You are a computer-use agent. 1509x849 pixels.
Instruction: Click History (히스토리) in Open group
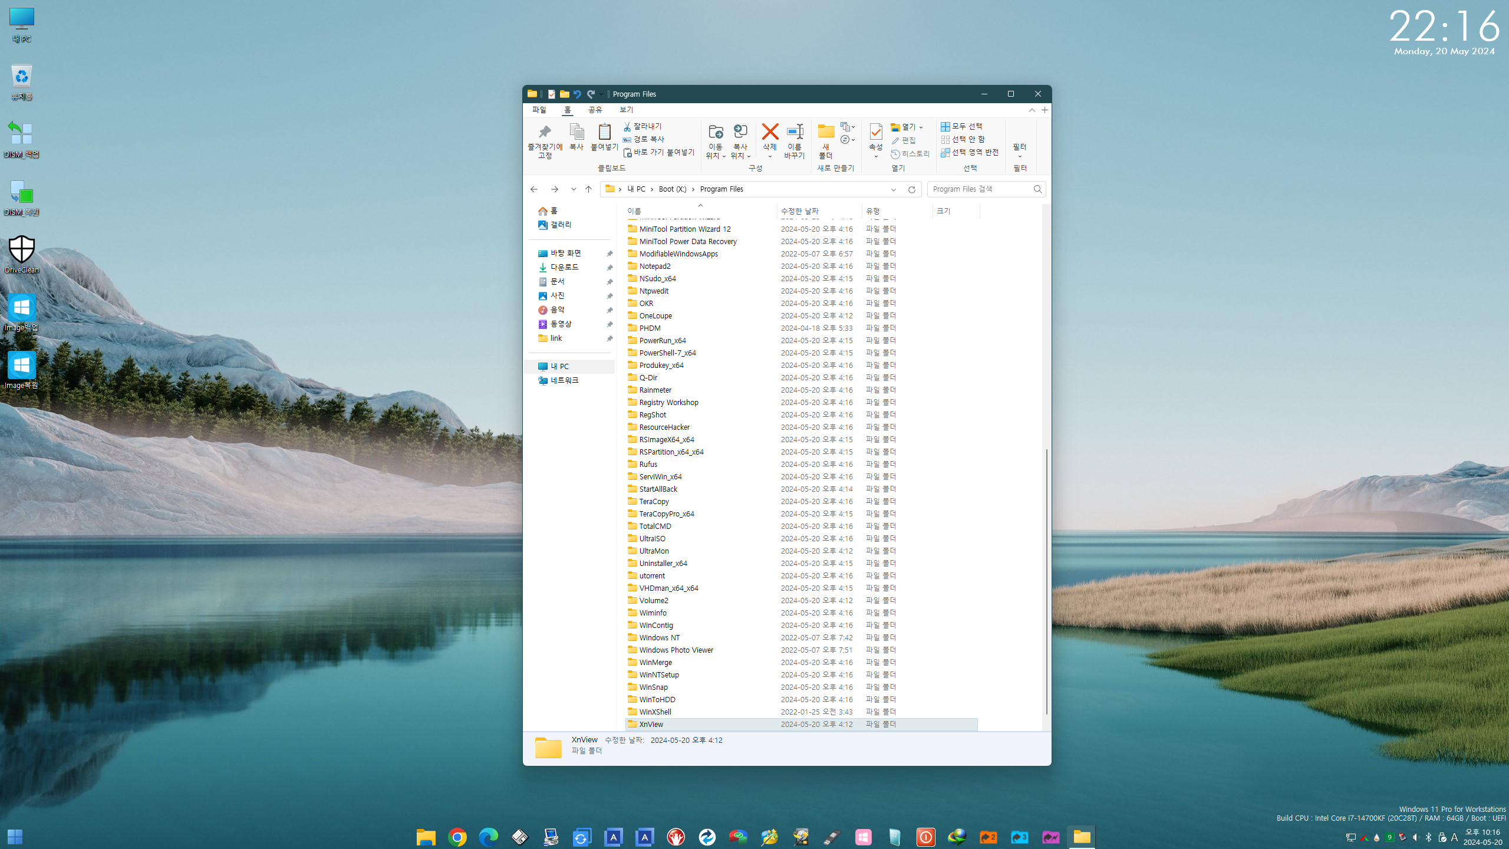pos(910,154)
